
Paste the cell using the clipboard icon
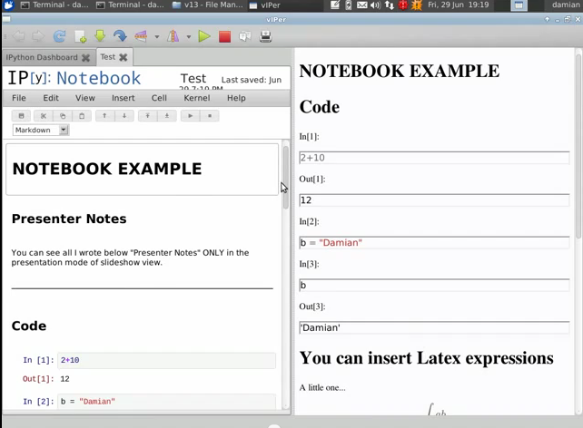pyautogui.click(x=83, y=116)
